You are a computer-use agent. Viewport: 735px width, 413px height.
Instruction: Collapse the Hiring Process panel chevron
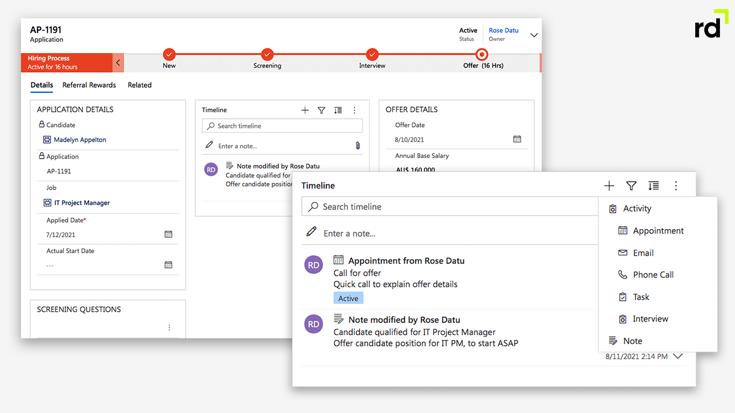coord(118,63)
